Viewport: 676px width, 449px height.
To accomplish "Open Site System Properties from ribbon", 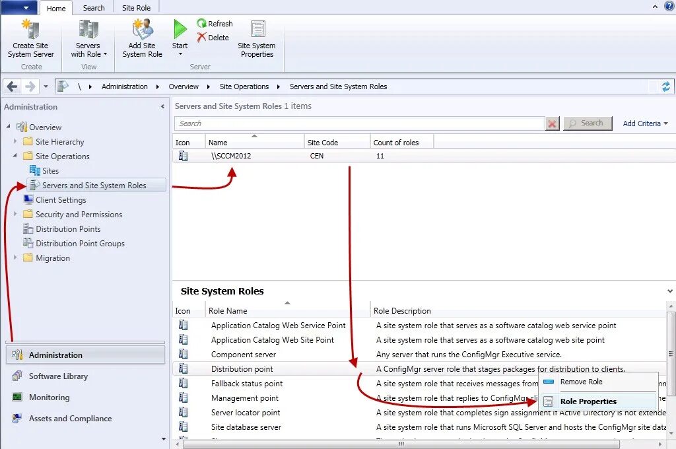I will (257, 39).
